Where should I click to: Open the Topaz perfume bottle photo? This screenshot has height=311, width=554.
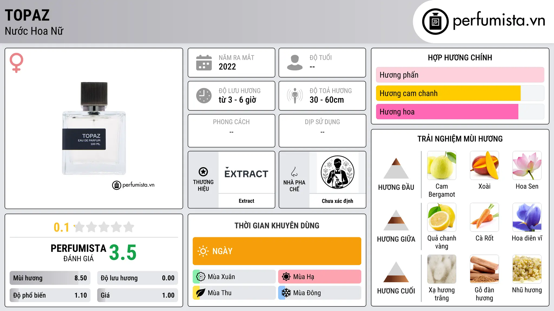tap(94, 129)
